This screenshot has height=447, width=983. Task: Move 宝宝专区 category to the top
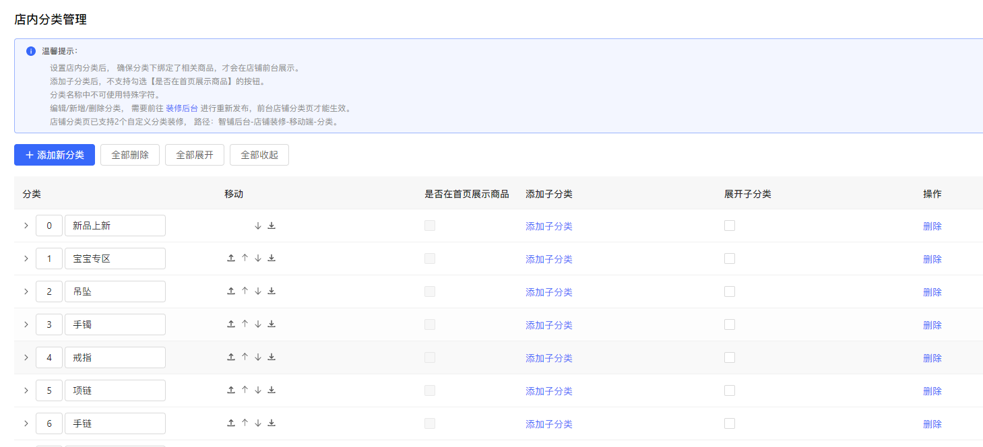[x=231, y=258]
